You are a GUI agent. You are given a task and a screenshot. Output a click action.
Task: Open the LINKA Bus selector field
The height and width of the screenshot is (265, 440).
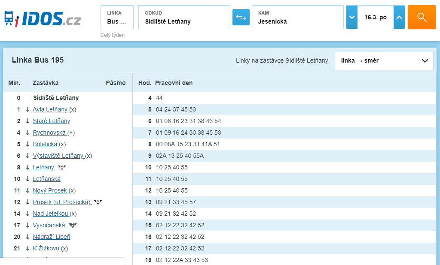pos(117,17)
